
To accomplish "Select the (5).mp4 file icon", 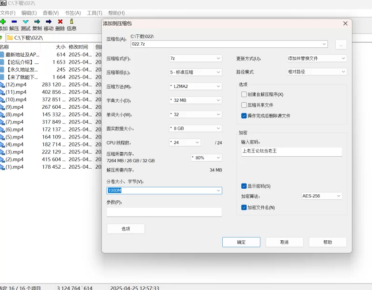I will [x=2, y=137].
